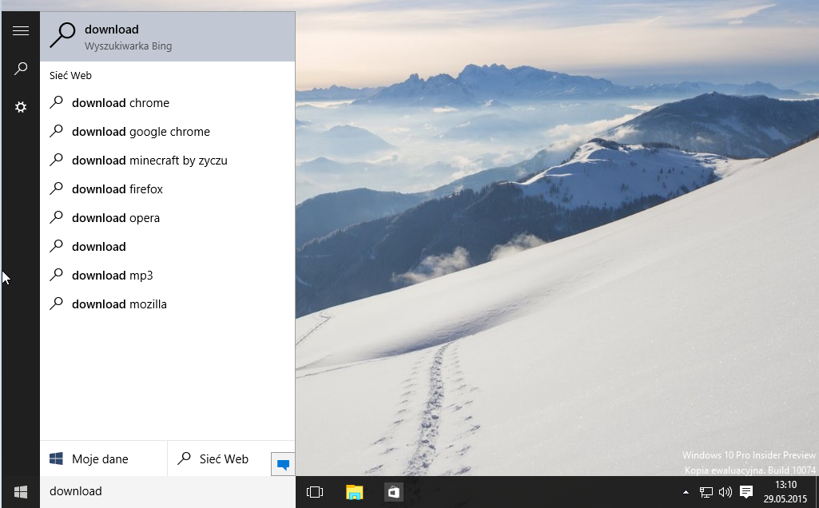Open the top 'download' Bing search result
The height and width of the screenshot is (508, 819).
pyautogui.click(x=168, y=37)
